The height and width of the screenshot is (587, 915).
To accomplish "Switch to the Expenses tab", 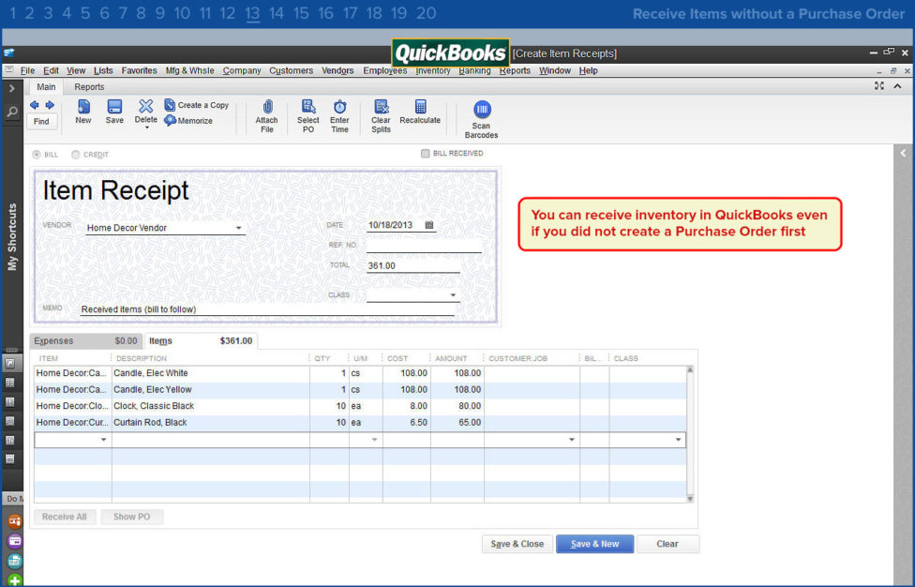I will point(86,340).
